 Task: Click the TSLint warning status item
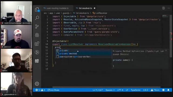tap(155, 90)
